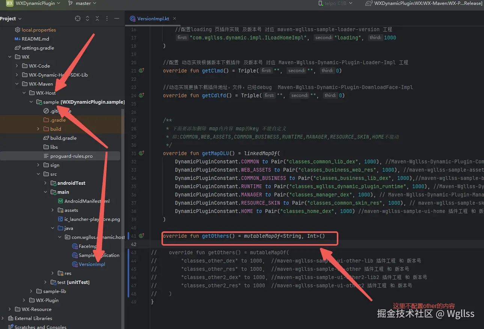Expand the res folder
This screenshot has height=329, width=484.
pos(53,273)
